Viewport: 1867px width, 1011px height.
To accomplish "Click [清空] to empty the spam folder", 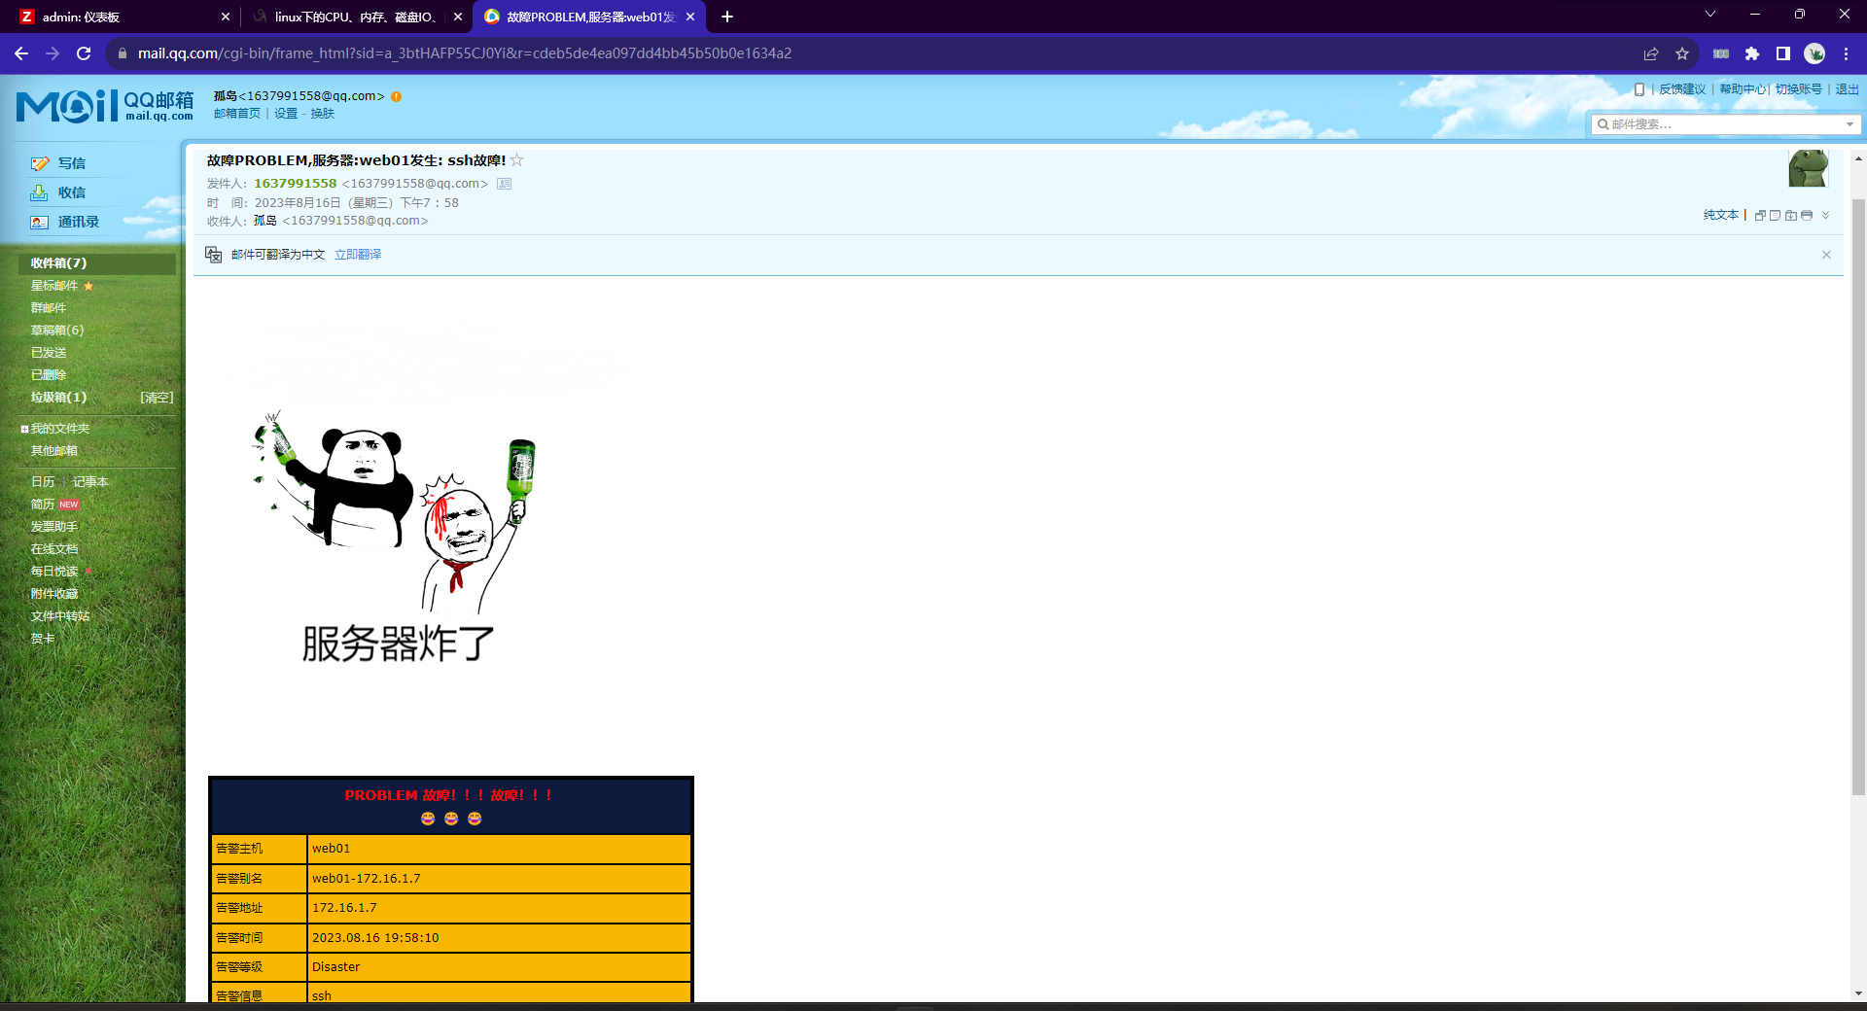I will pyautogui.click(x=157, y=398).
